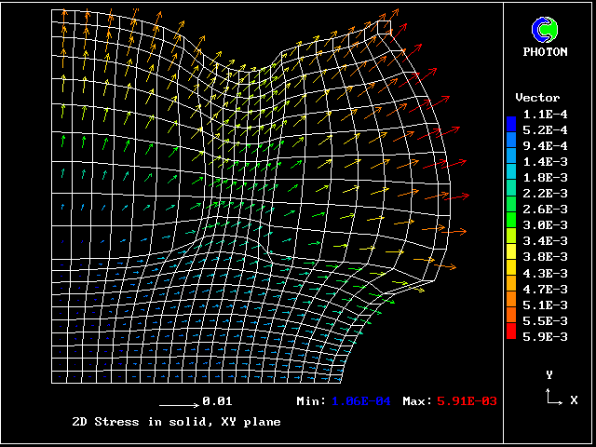Pick the green swatch beside 3.0E-3
This screenshot has width=596, height=447.
511,223
